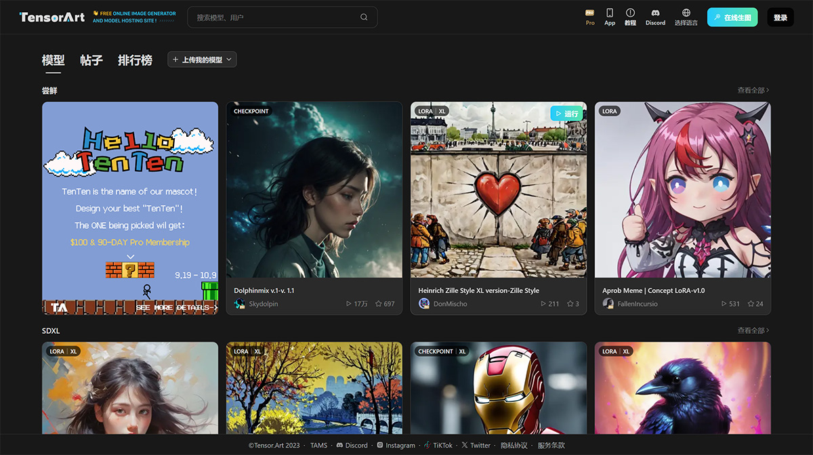Viewport: 813px width, 455px height.
Task: Click the 登录 login button
Action: pyautogui.click(x=780, y=16)
